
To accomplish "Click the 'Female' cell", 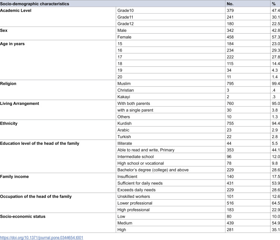I will 124,37.
